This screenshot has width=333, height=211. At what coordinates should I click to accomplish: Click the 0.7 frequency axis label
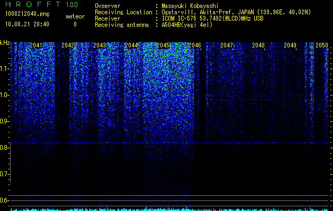click(x=4, y=174)
